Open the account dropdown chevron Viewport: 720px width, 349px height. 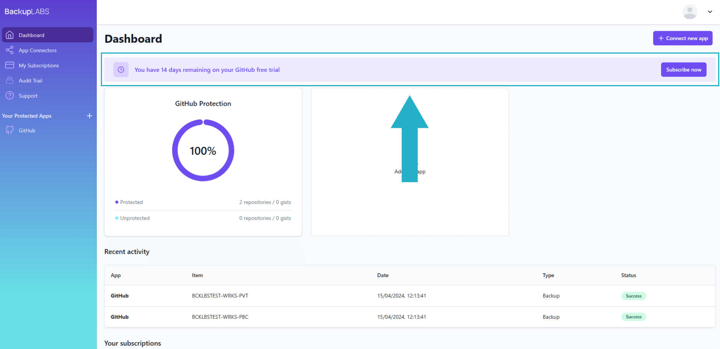pos(710,12)
